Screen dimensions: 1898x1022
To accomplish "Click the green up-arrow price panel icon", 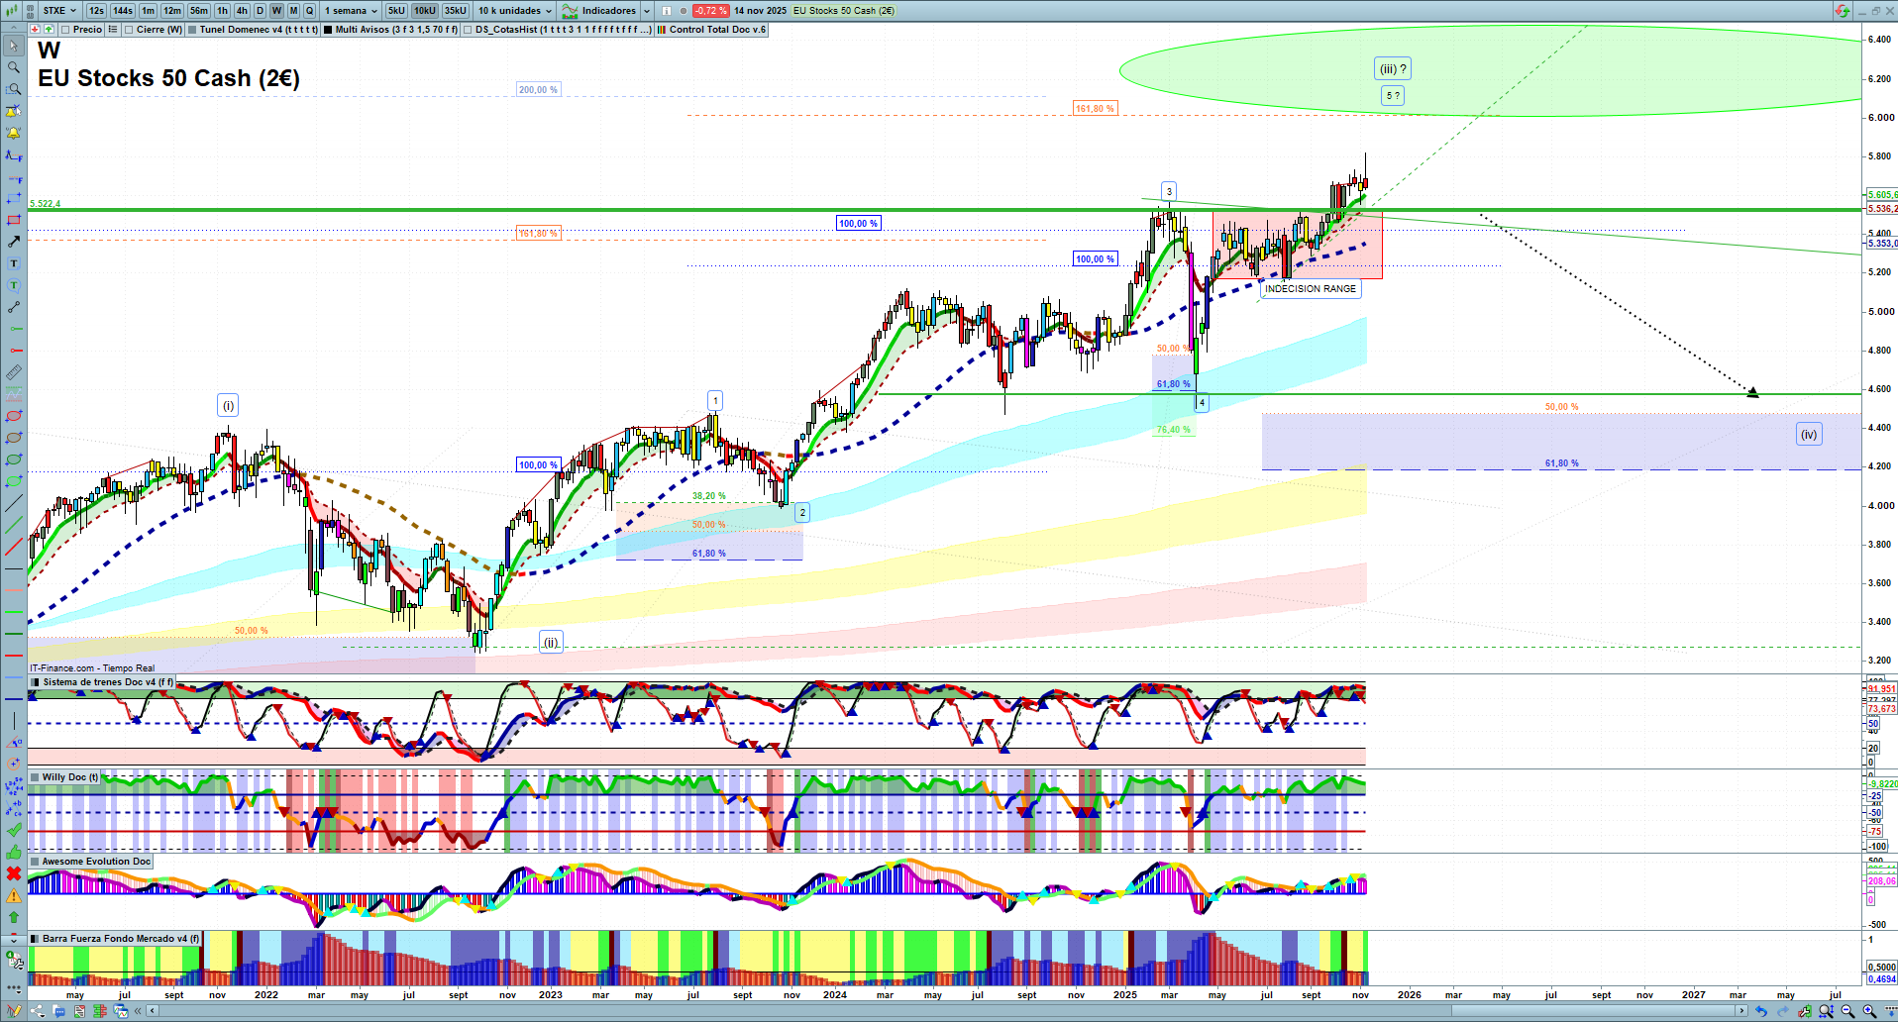I will click(49, 30).
